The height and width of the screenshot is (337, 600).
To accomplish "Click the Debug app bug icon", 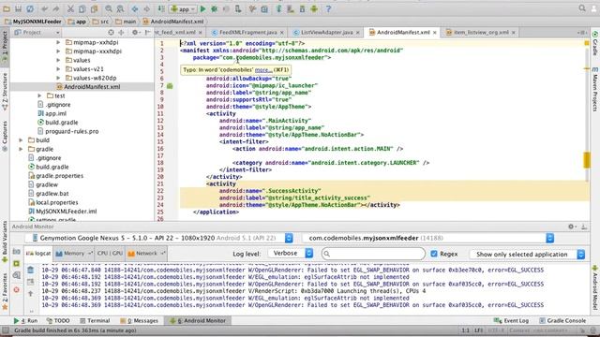I will click(215, 8).
